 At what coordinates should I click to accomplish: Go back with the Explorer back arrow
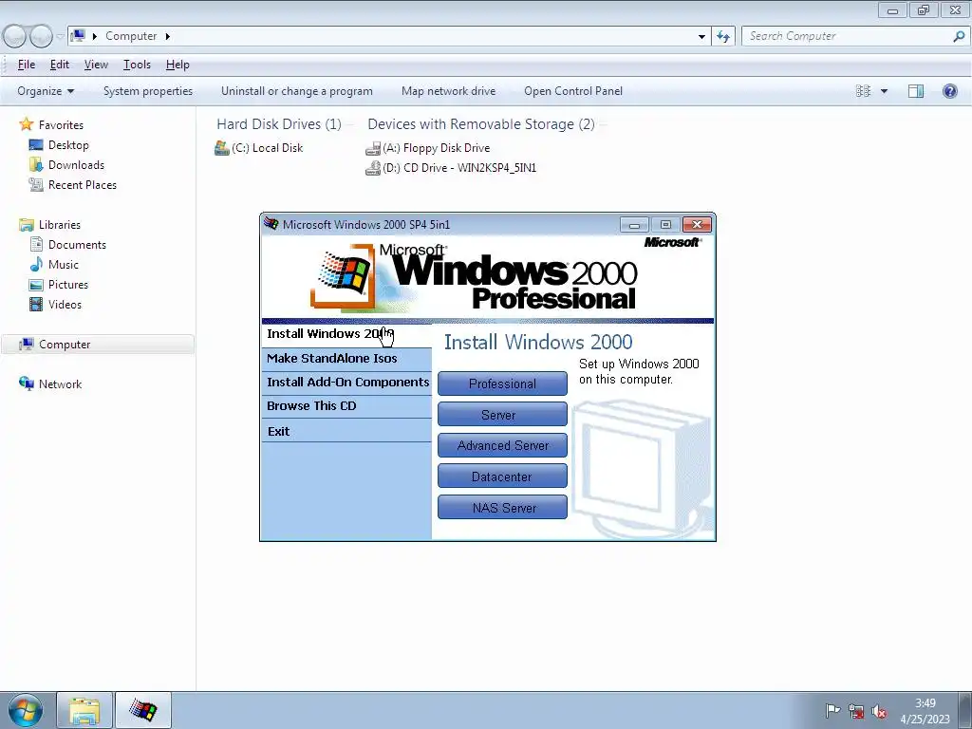click(x=14, y=37)
